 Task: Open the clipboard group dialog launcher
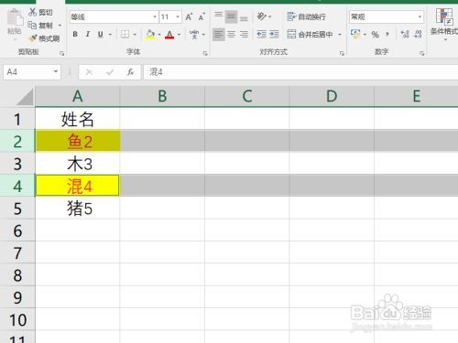[x=62, y=53]
